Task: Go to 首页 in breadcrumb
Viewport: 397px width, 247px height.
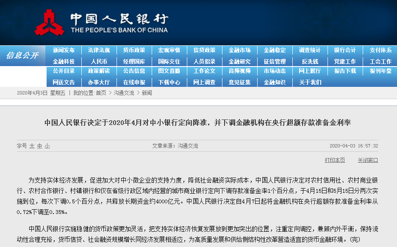Action: pos(101,93)
